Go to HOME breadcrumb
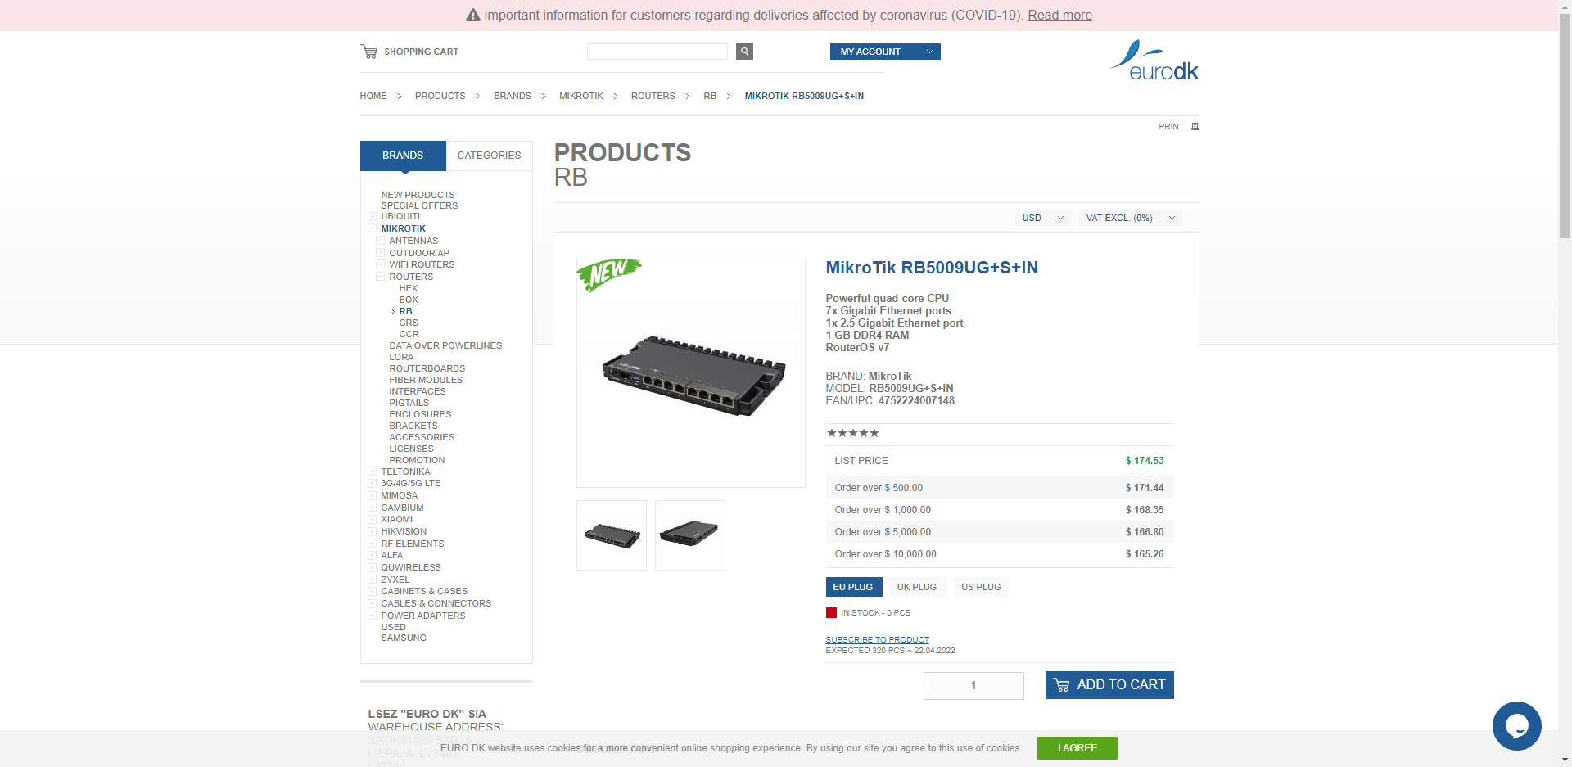The height and width of the screenshot is (767, 1572). click(373, 96)
